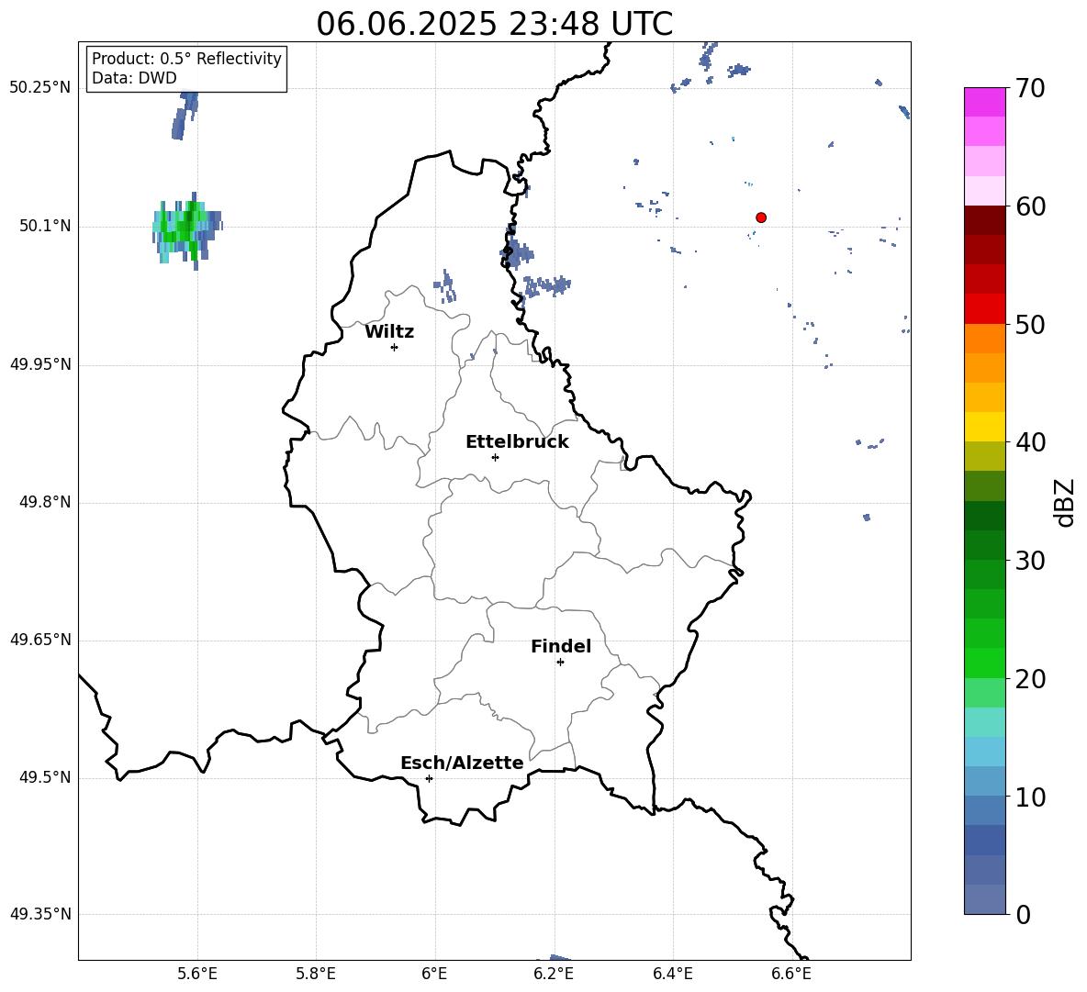Click the 50.1°N latitude label
Image resolution: width=1087 pixels, height=992 pixels.
tap(45, 226)
